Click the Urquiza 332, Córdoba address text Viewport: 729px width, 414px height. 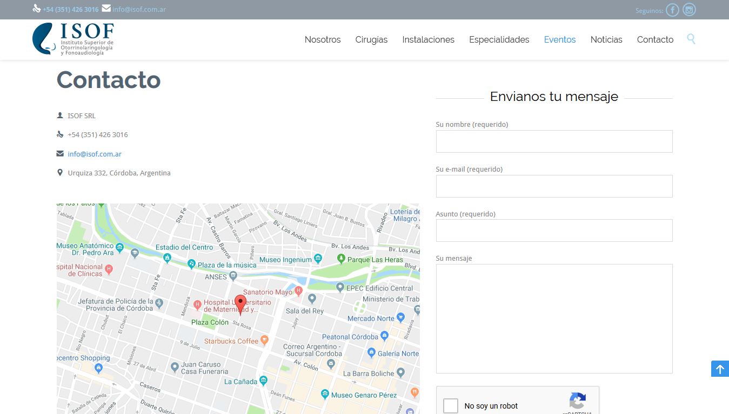tap(119, 173)
